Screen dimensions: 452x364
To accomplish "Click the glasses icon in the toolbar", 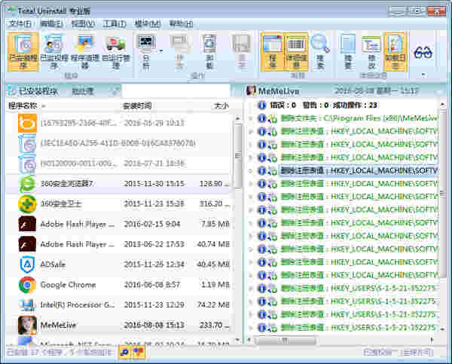I will (423, 52).
